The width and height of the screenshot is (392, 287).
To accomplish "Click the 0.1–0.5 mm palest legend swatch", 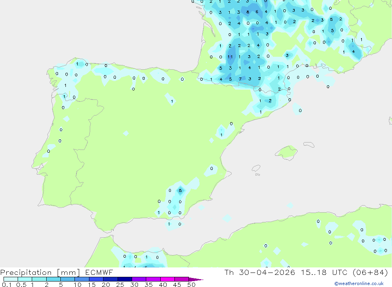I will pyautogui.click(x=11, y=279).
